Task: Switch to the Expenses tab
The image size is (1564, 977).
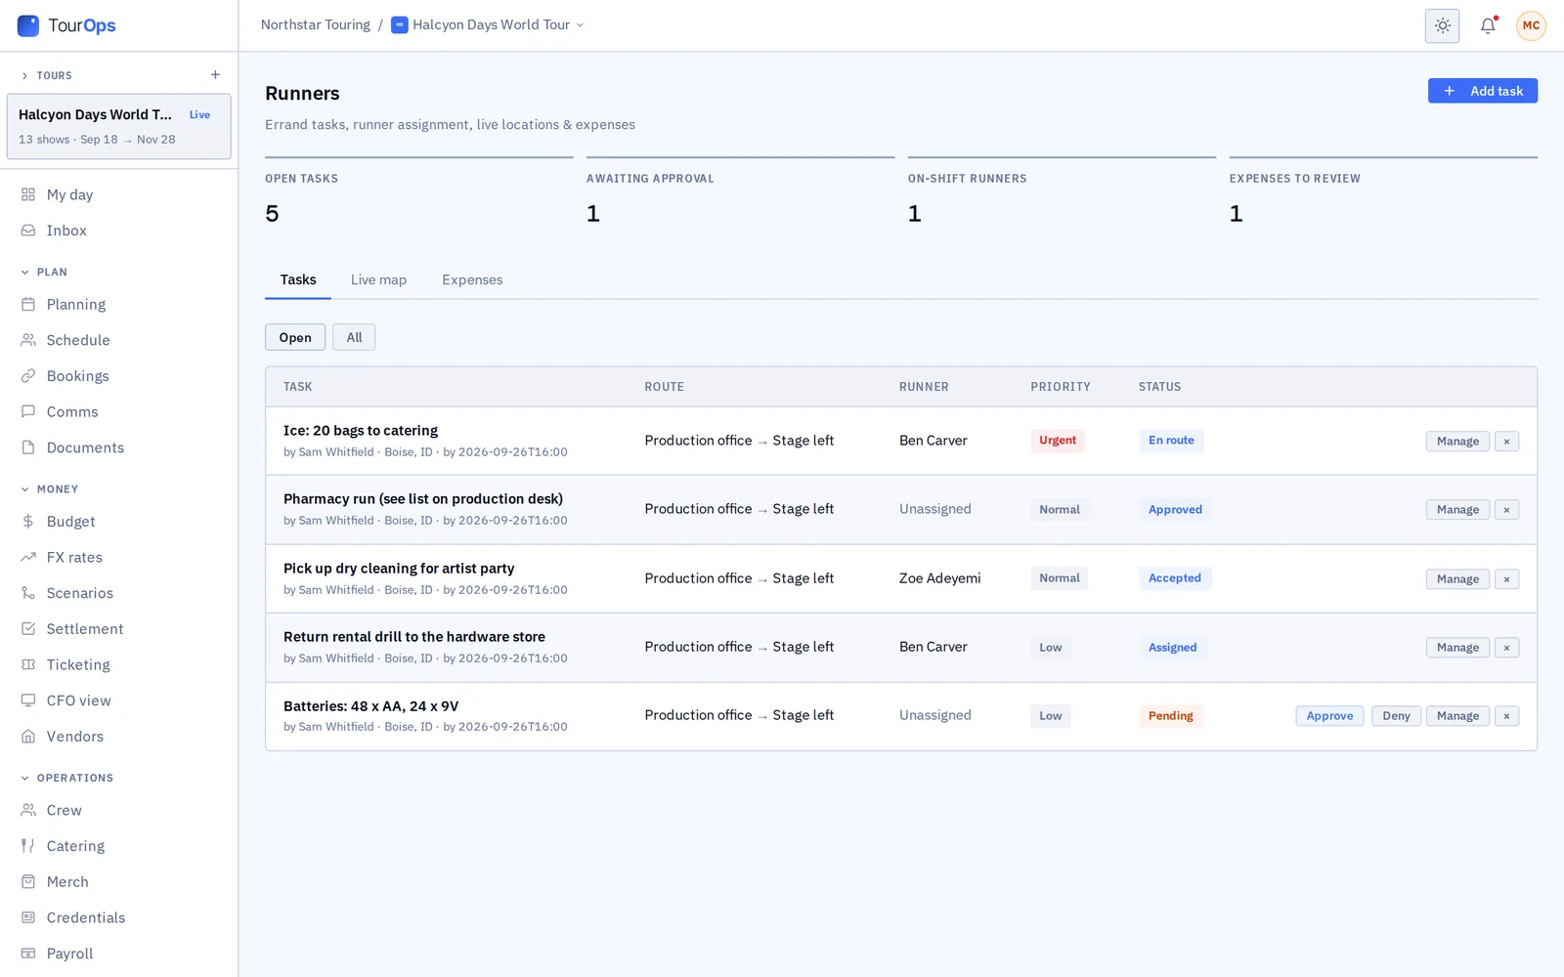Action: 472,280
